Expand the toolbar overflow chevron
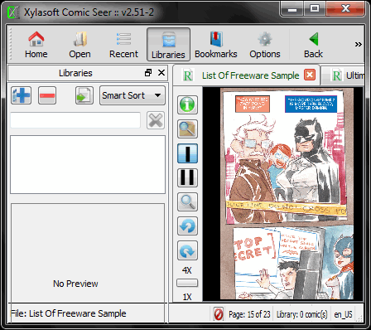The image size is (371, 330). 358,44
